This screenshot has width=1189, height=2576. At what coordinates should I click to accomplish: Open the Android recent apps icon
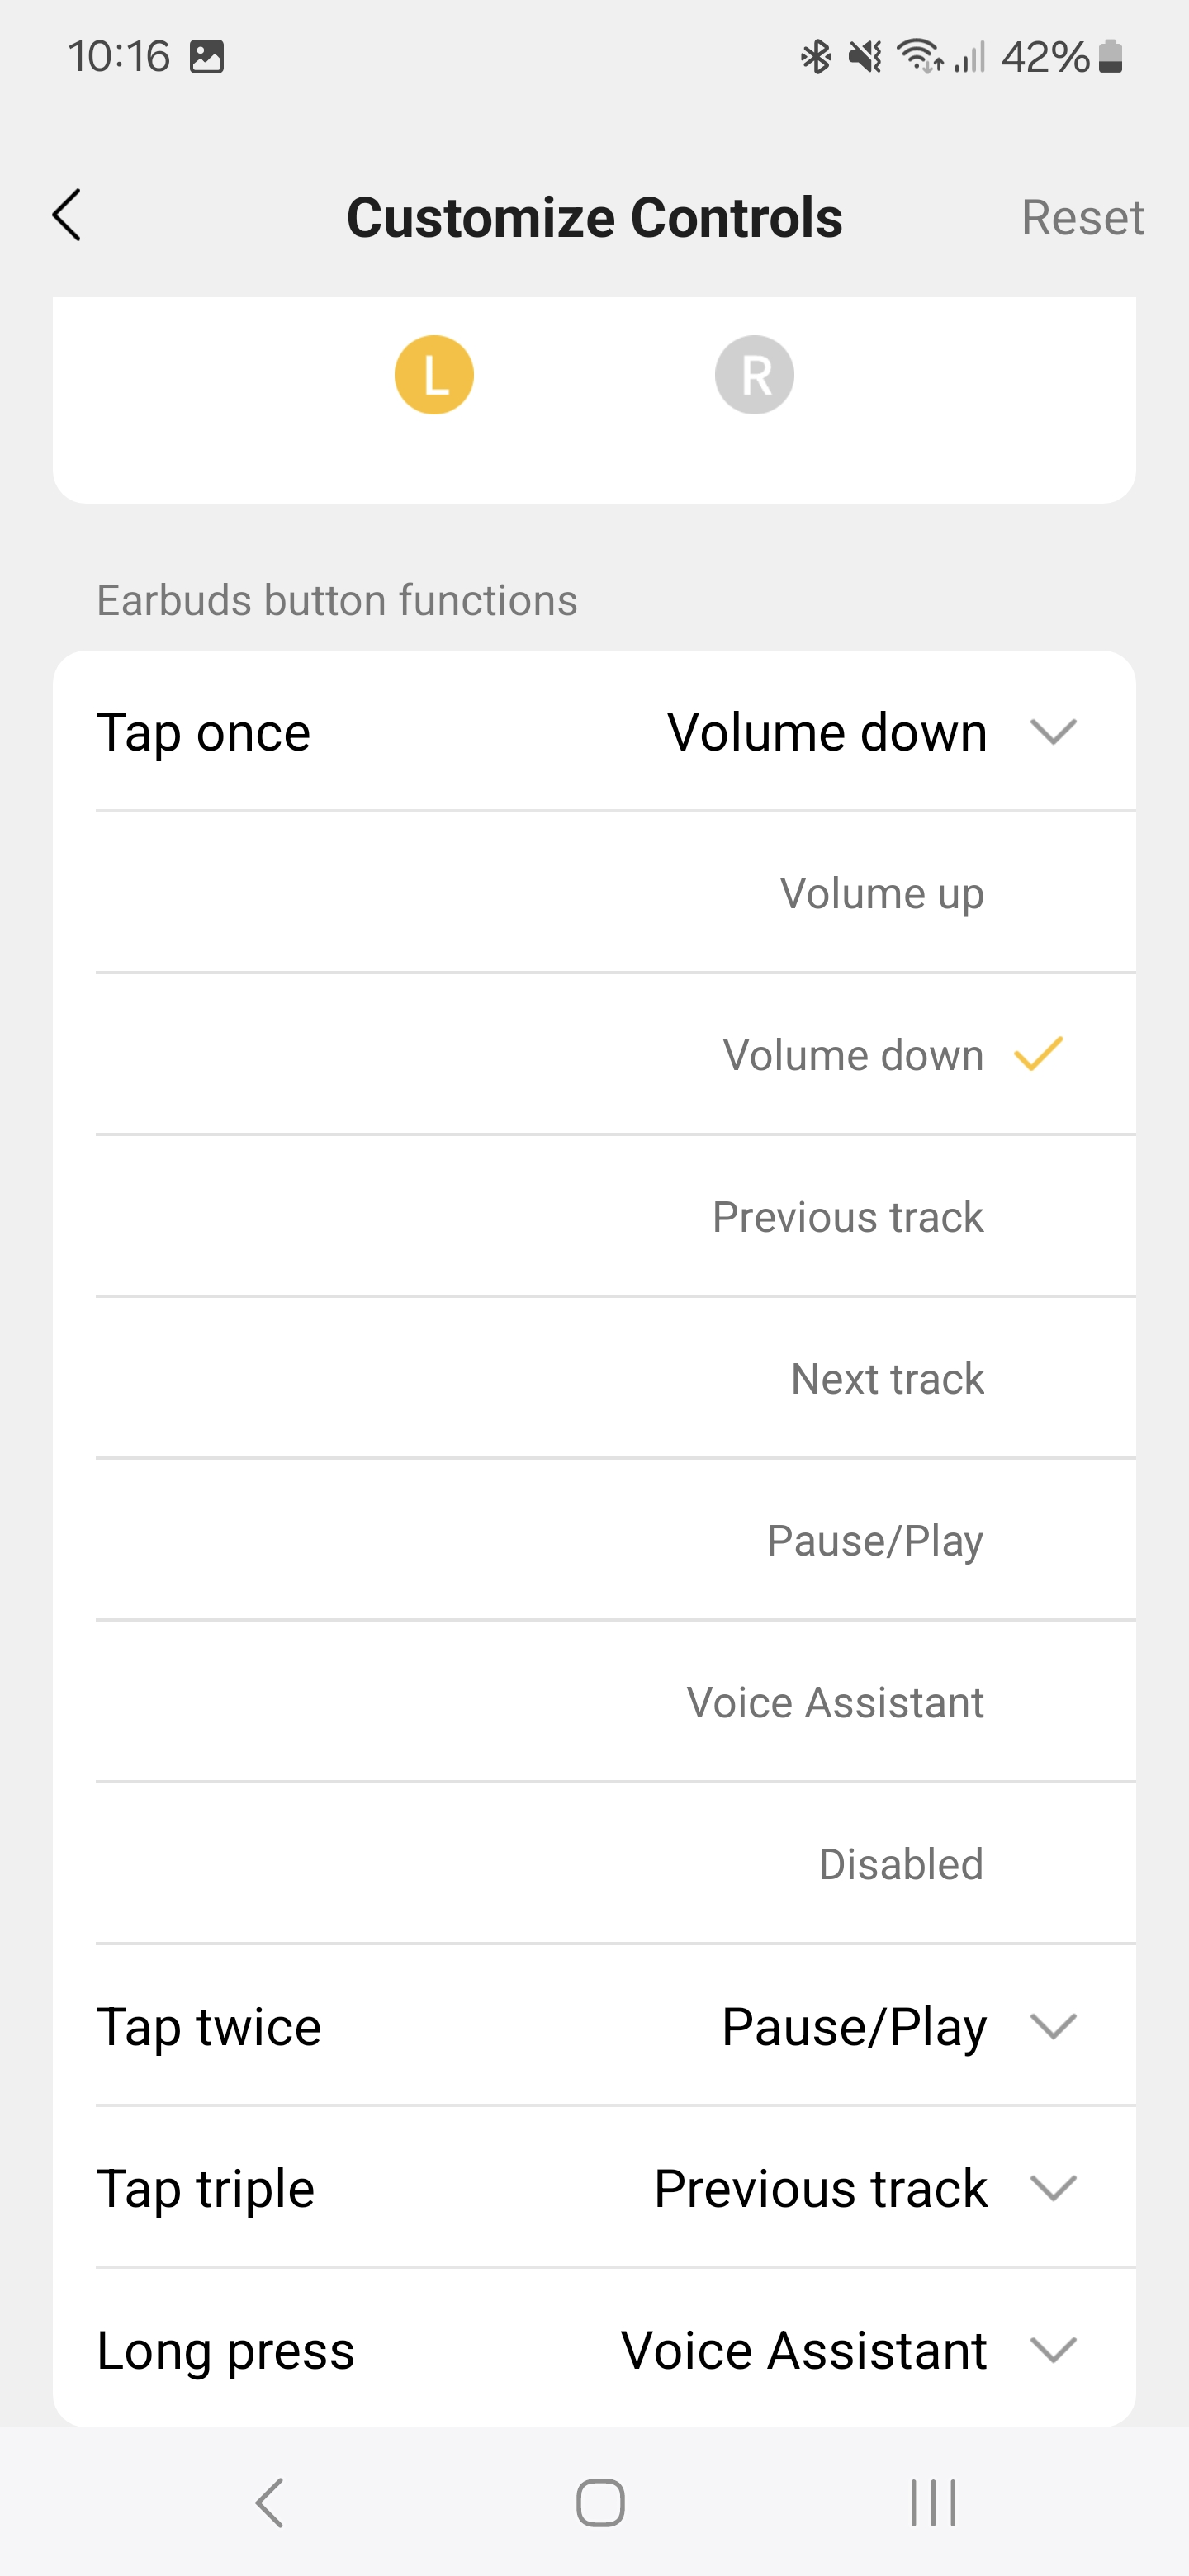[x=932, y=2503]
